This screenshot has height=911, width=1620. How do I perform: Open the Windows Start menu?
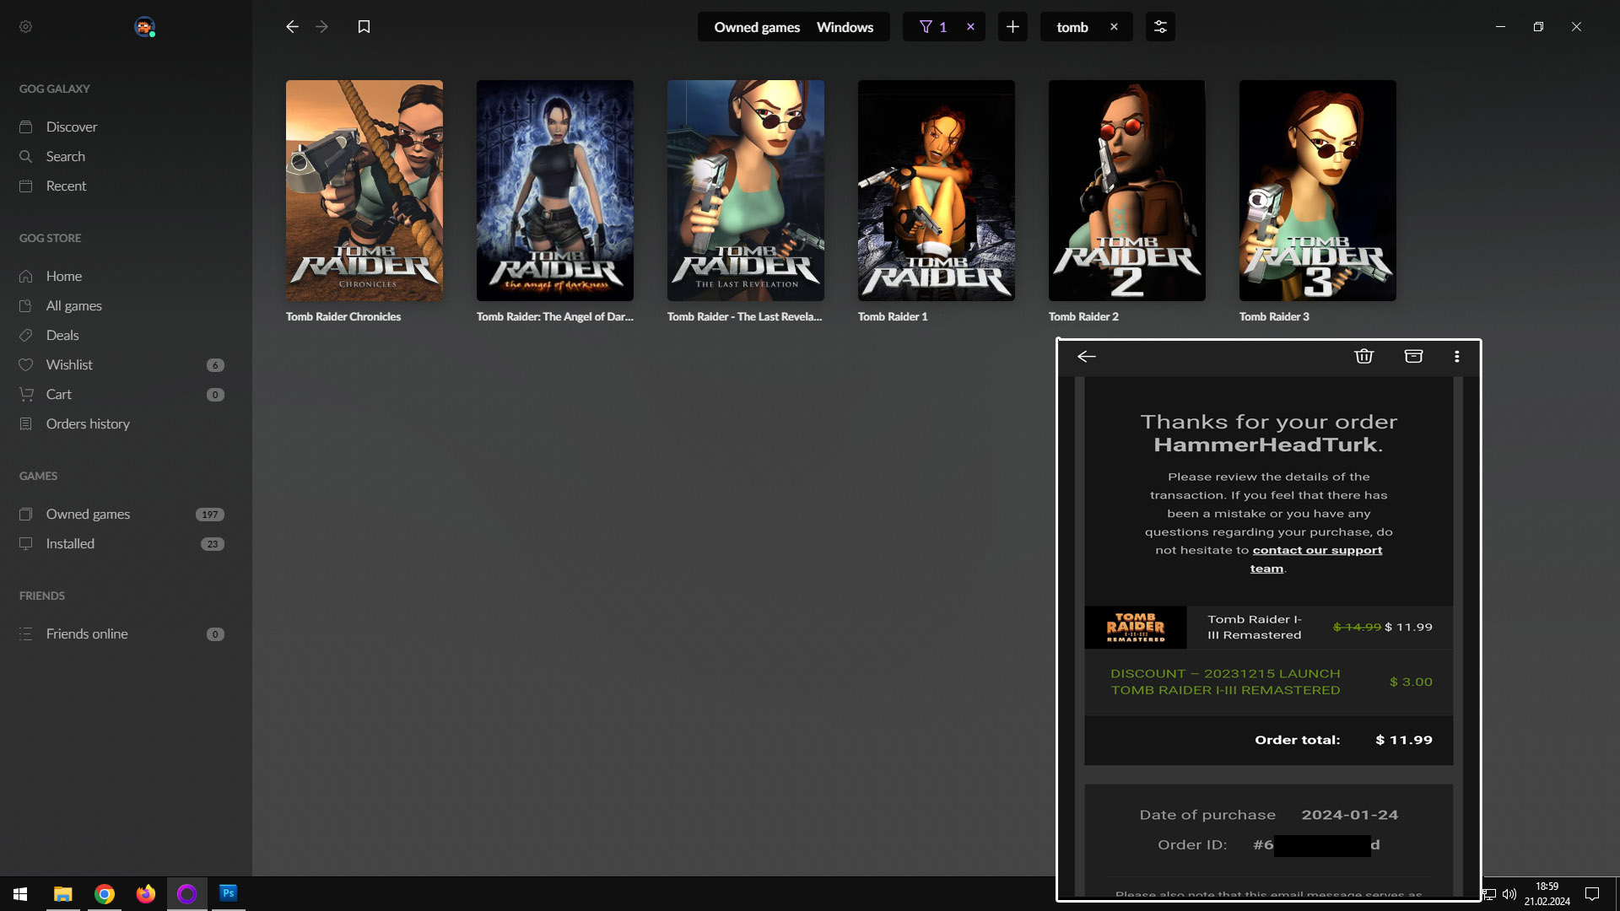click(20, 894)
